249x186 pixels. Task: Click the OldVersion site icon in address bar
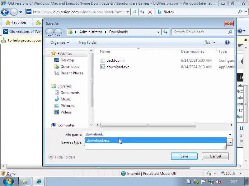29,12
